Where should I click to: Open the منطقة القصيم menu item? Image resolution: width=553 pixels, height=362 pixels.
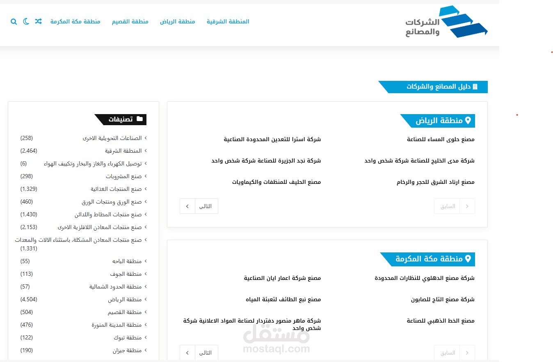click(x=130, y=21)
